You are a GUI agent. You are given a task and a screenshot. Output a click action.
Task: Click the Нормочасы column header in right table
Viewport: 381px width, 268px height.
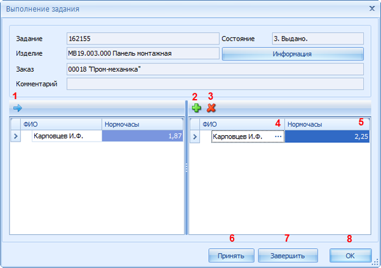(x=327, y=124)
